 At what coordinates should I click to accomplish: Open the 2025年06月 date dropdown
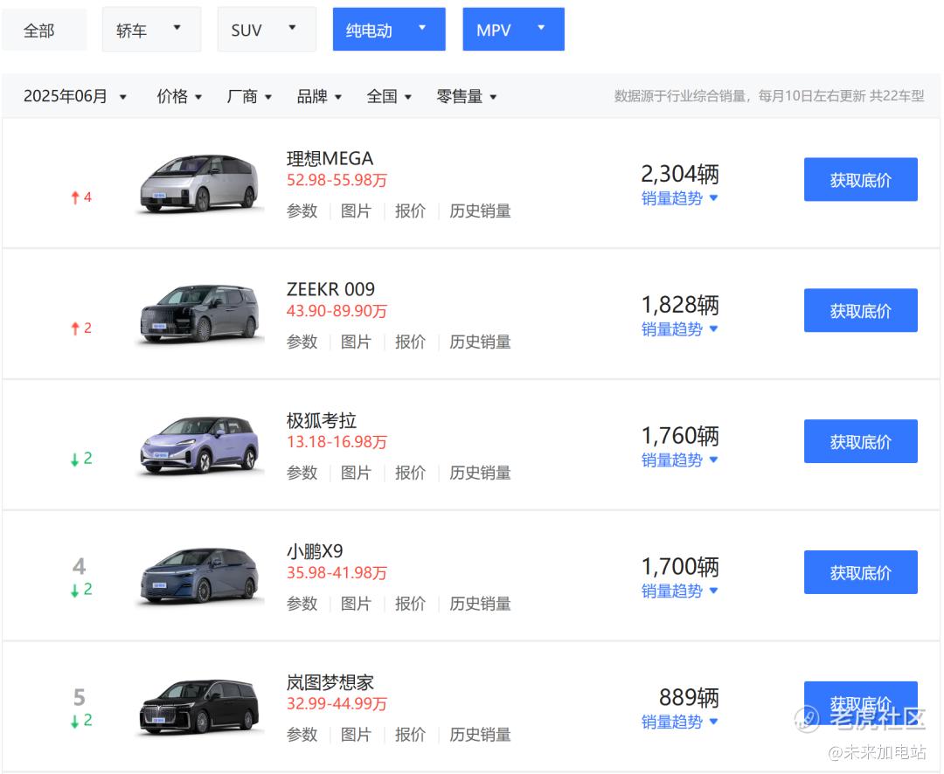(x=74, y=96)
